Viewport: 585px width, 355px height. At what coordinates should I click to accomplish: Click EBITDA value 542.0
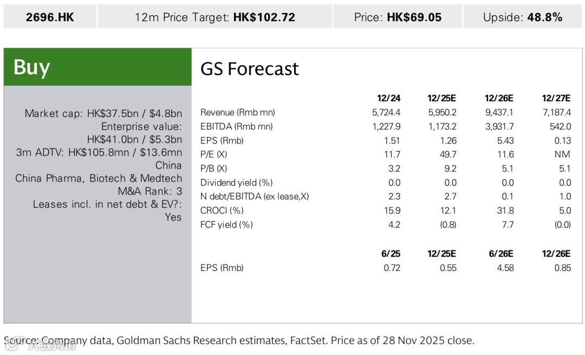coord(561,126)
